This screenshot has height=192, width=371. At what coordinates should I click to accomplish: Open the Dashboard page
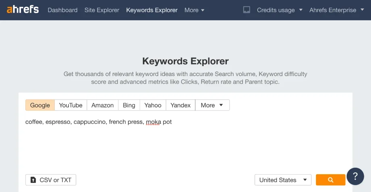tap(62, 10)
